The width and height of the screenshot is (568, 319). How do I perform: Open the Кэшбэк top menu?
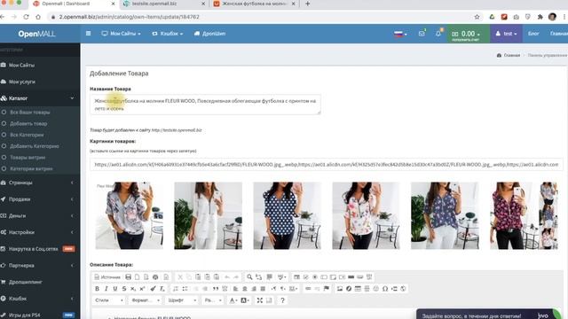[x=168, y=34]
